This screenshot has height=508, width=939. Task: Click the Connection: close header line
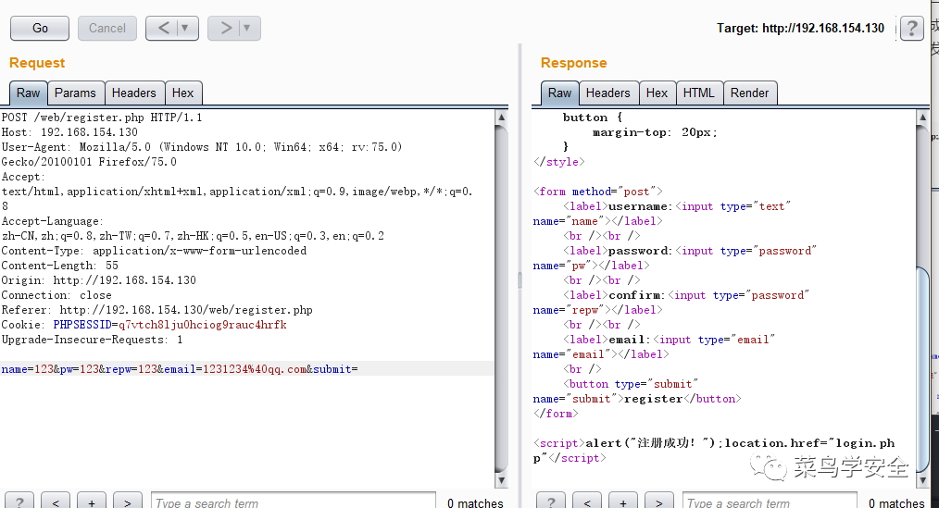click(56, 295)
